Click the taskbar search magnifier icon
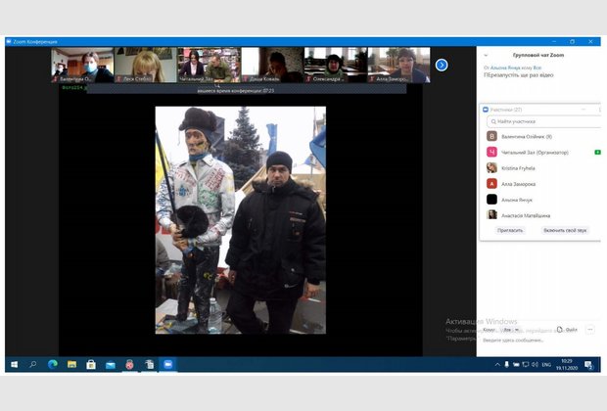The width and height of the screenshot is (607, 411). pyautogui.click(x=33, y=364)
